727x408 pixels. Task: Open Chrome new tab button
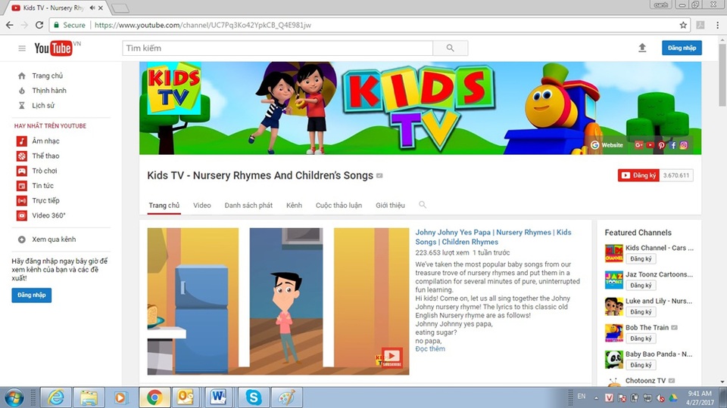(x=120, y=8)
